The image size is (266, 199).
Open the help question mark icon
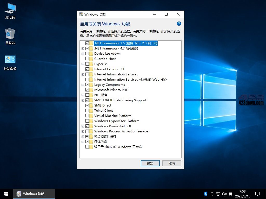(179, 24)
